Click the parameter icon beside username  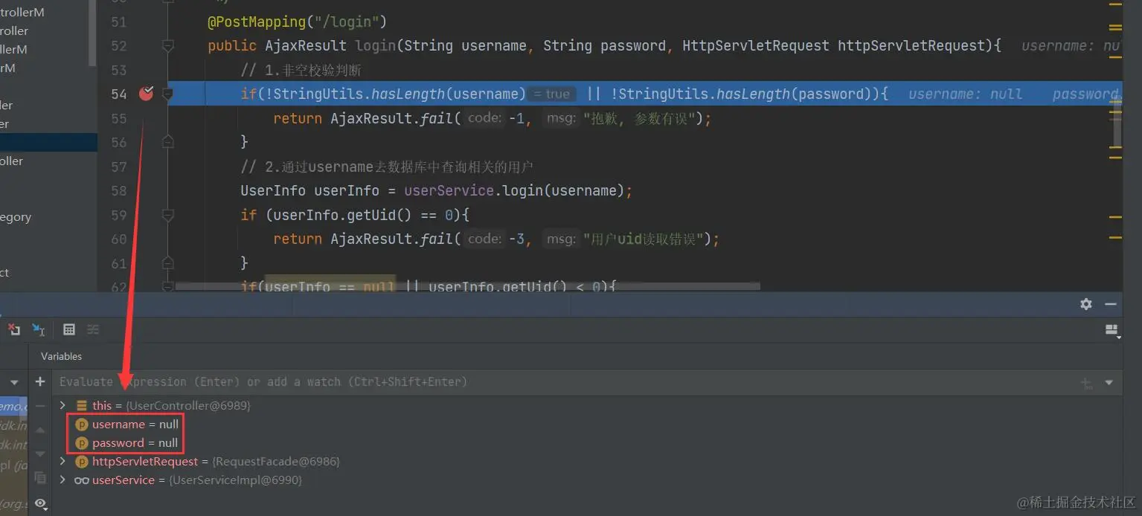[82, 425]
